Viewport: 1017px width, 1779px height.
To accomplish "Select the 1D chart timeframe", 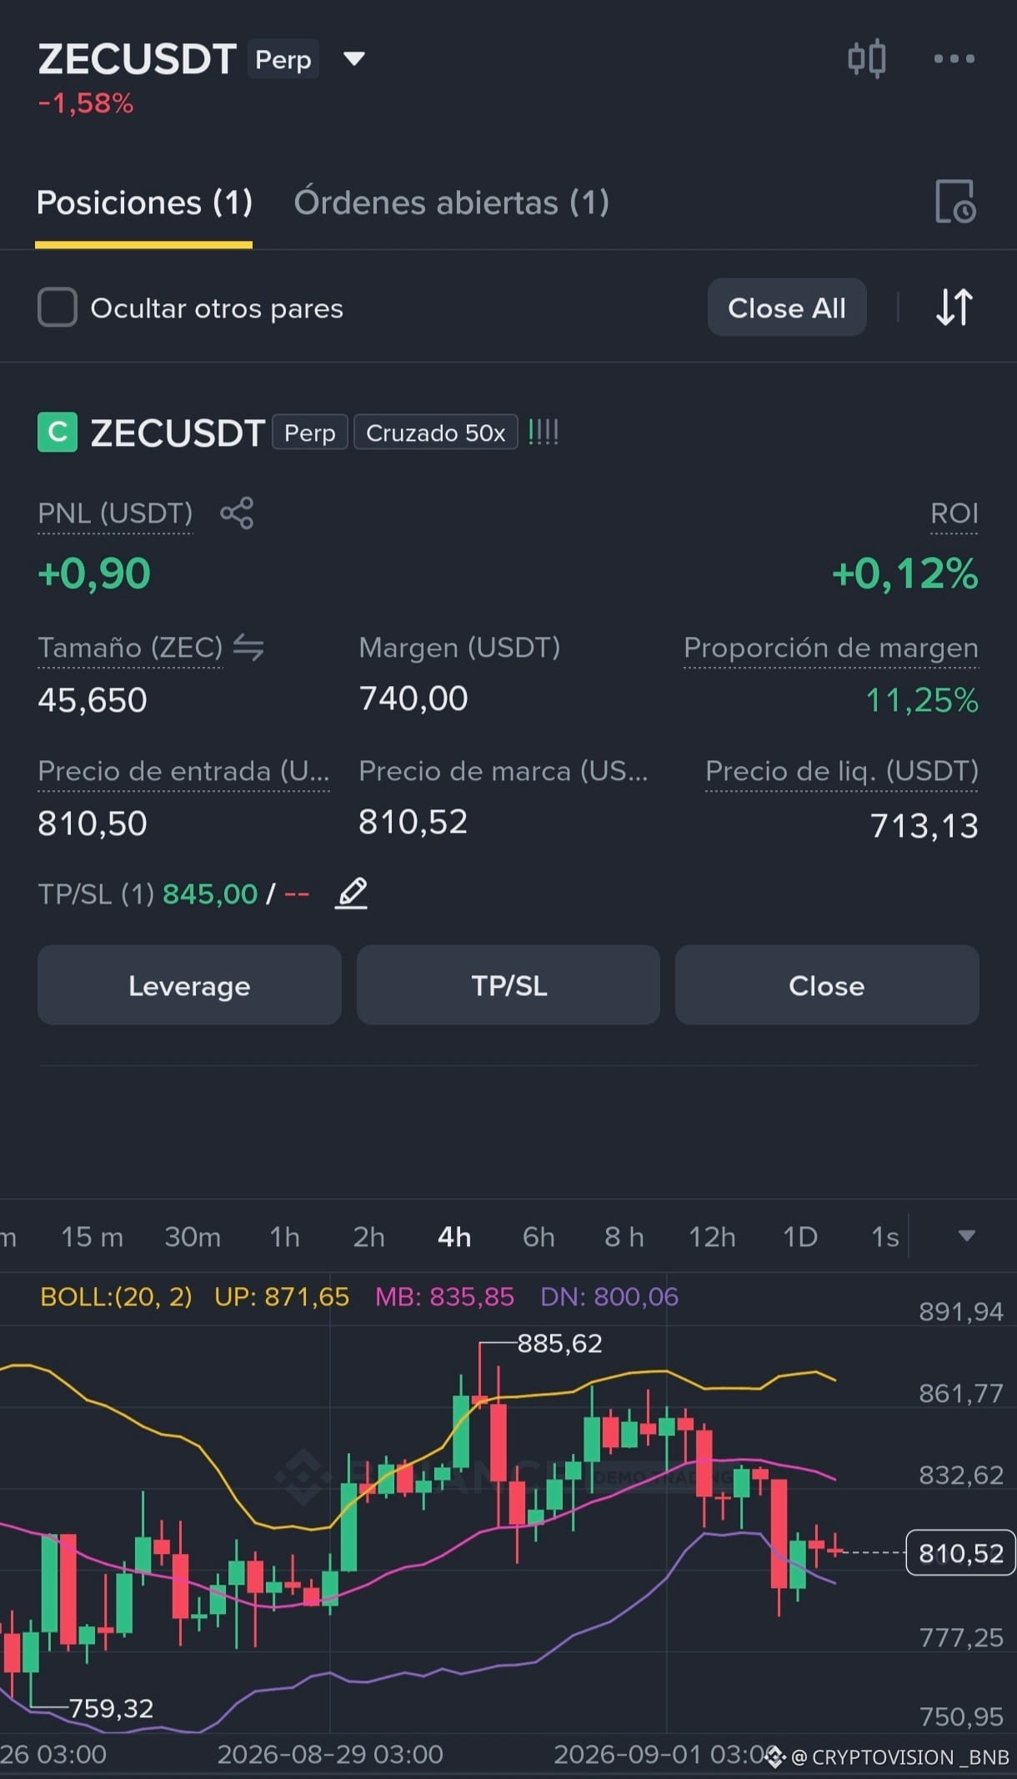I will [799, 1236].
